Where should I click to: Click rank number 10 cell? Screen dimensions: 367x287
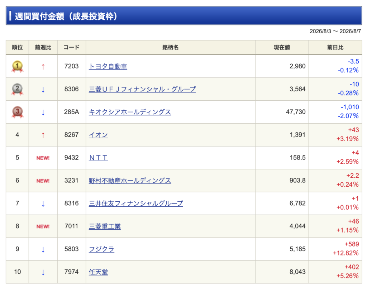click(x=17, y=272)
